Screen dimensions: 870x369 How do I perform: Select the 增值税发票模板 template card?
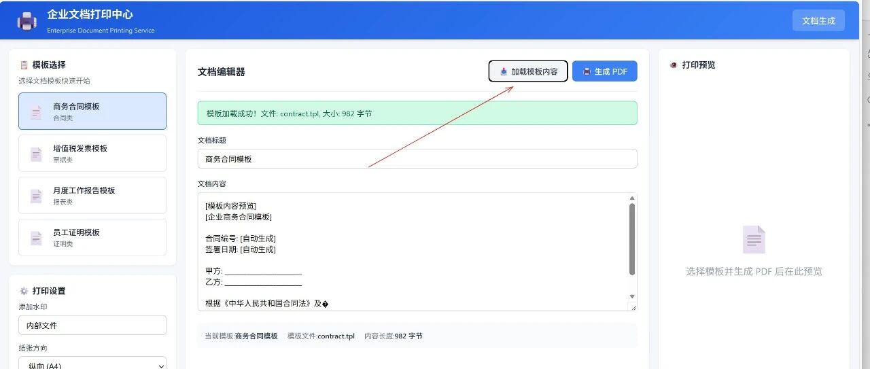(92, 154)
